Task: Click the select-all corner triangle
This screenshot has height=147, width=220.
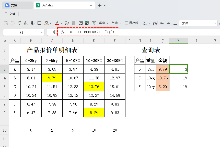Action: [x=5, y=41]
